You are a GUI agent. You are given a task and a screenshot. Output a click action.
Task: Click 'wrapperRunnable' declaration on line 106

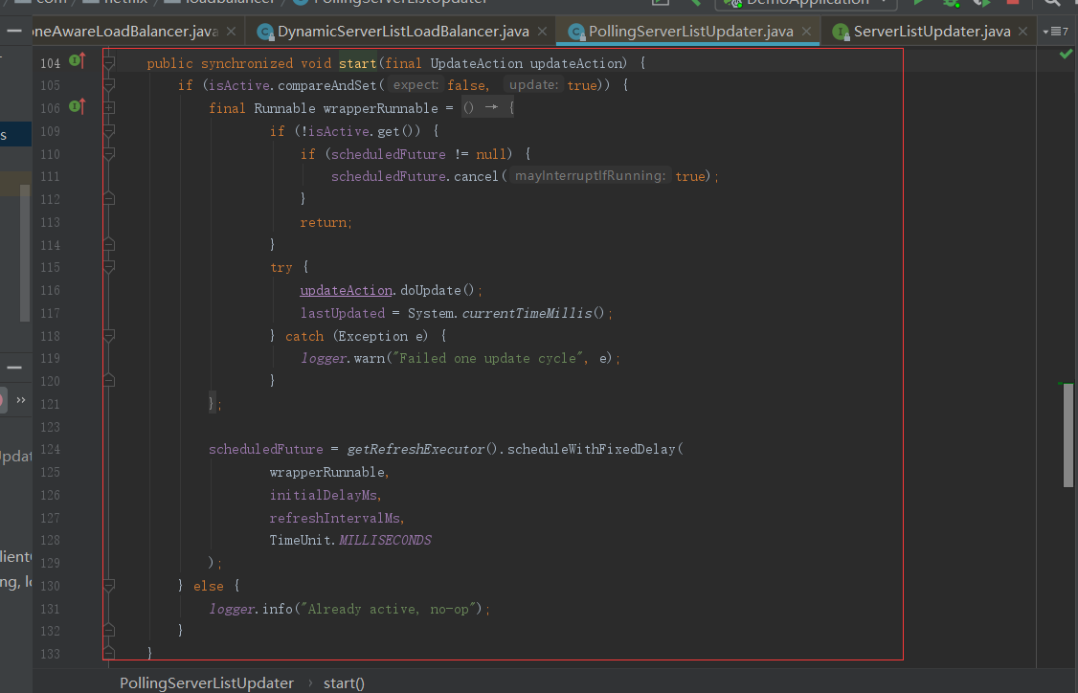point(380,108)
